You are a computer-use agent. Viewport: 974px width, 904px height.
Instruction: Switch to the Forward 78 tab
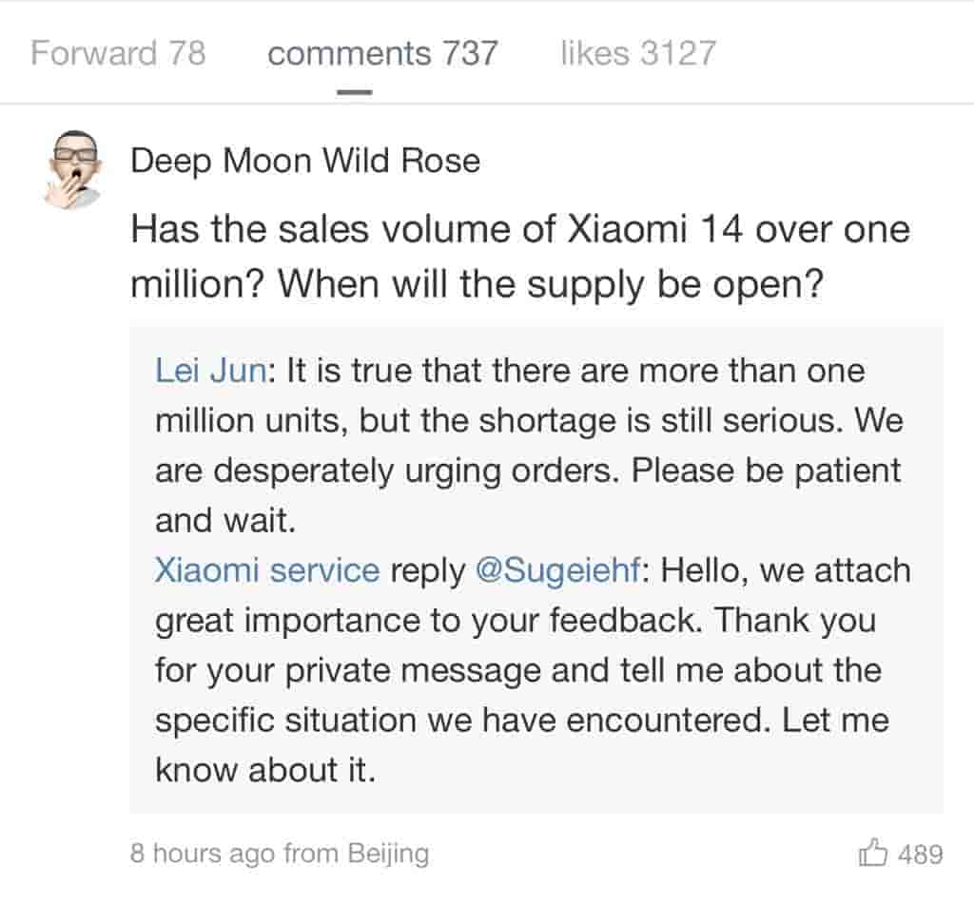(x=118, y=52)
